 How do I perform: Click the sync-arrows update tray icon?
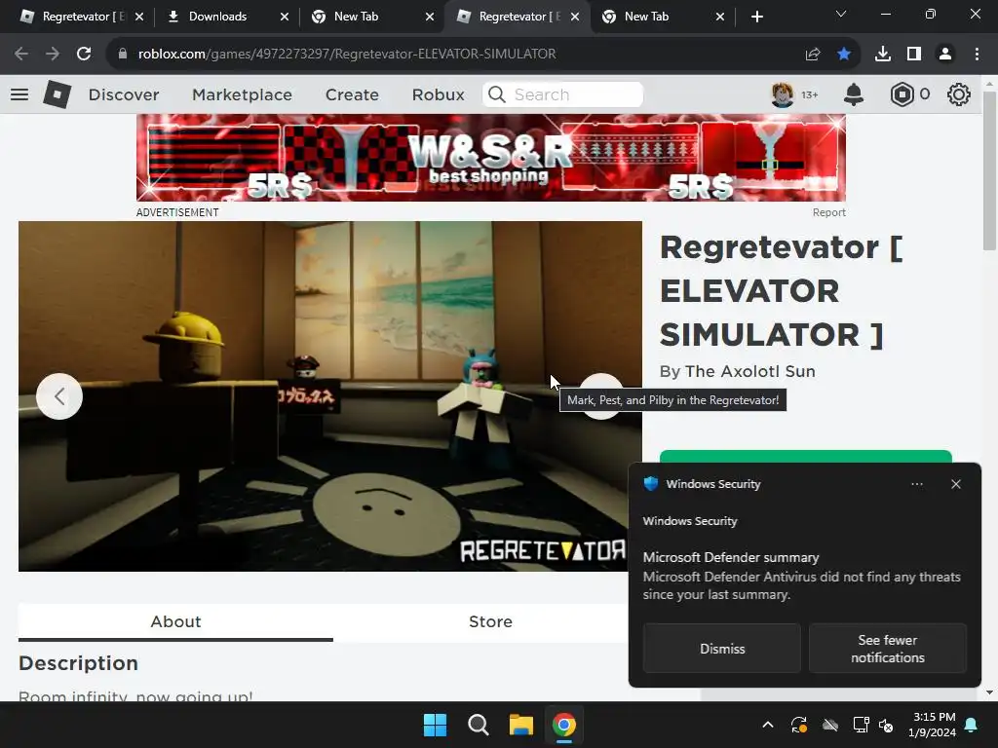[799, 725]
